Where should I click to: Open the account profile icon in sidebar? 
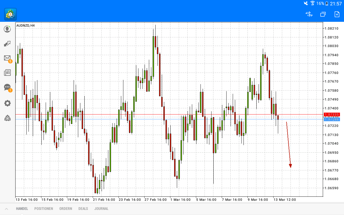[7, 29]
